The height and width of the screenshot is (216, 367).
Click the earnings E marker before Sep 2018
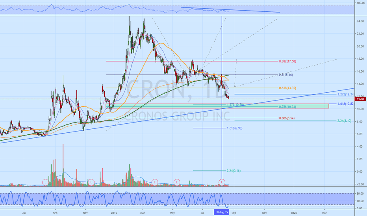point(45,182)
